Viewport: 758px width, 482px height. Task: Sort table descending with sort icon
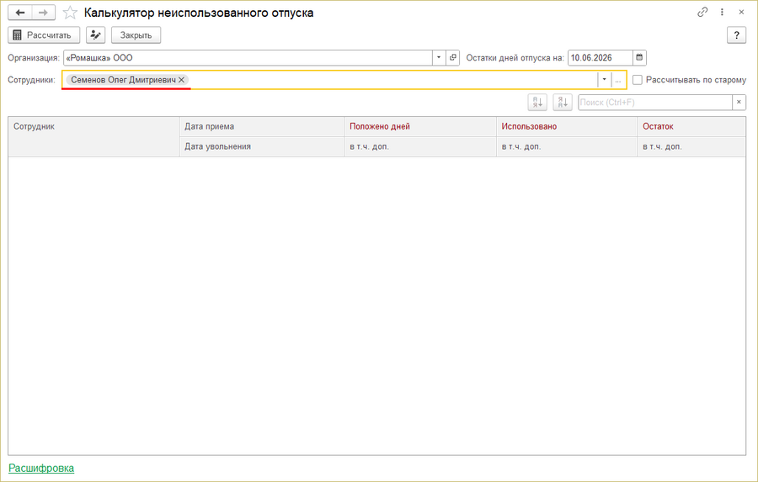[563, 103]
